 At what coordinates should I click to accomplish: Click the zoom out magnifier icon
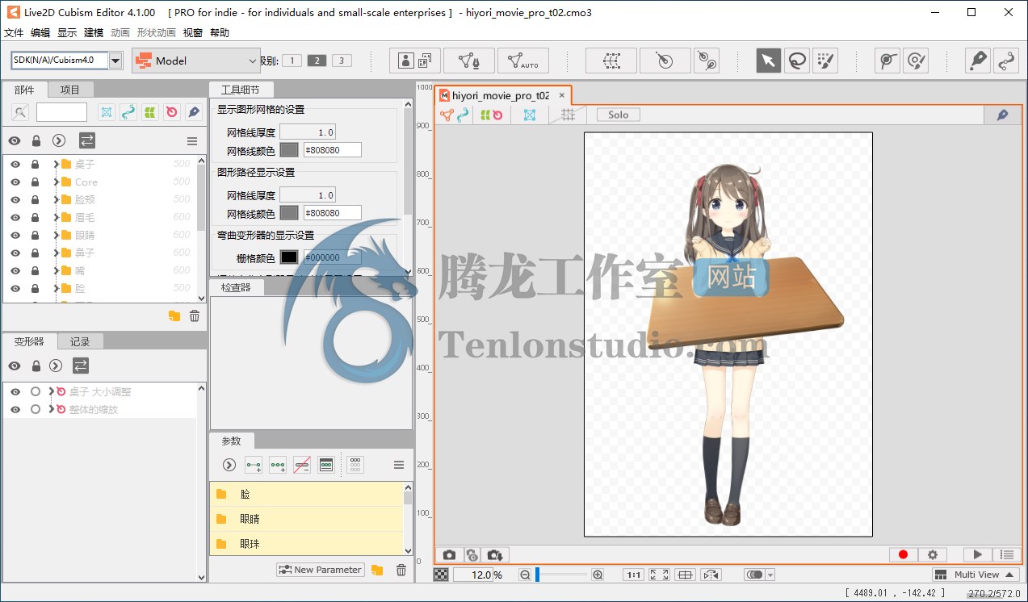pos(525,575)
